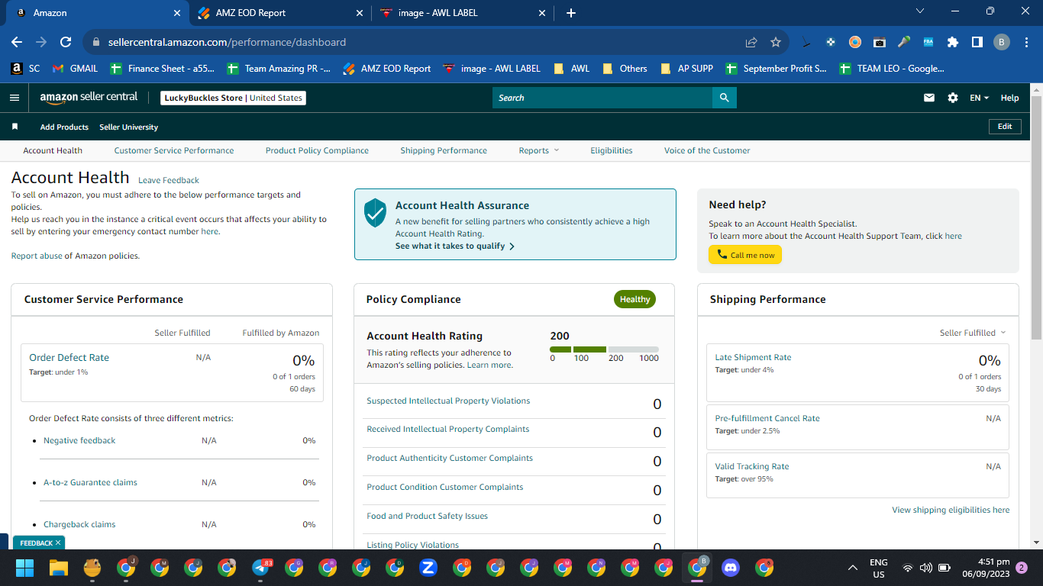Open the A-to-z Guarantee claims link
Viewport: 1043px width, 586px height.
click(x=90, y=482)
